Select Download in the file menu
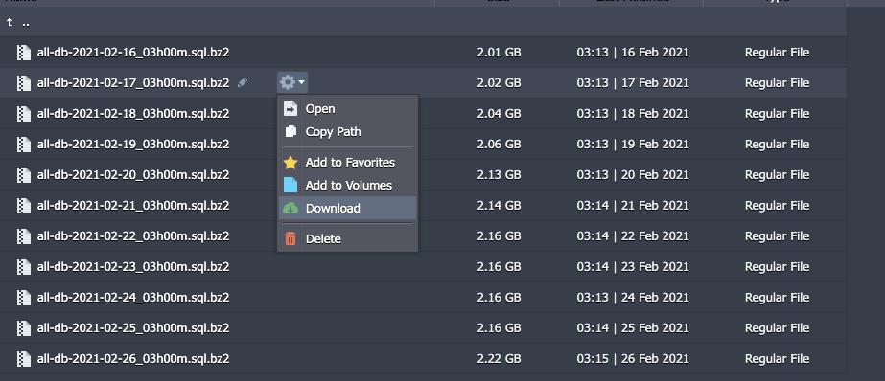Screen dimensions: 885x381 [348, 208]
